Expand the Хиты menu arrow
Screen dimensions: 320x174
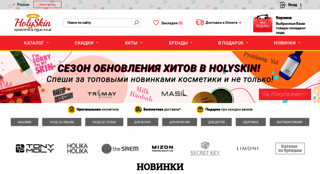click(141, 43)
